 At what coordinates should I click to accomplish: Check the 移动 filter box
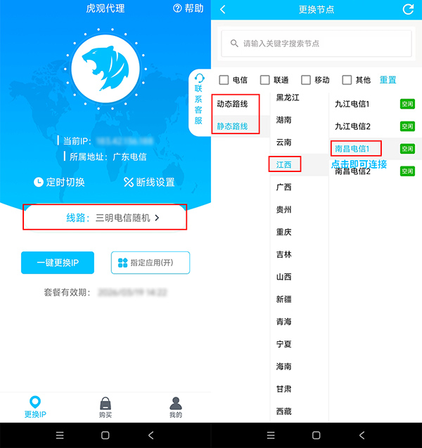[306, 80]
